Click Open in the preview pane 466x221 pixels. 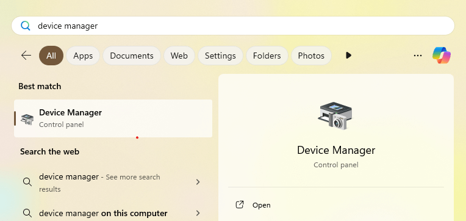click(261, 205)
